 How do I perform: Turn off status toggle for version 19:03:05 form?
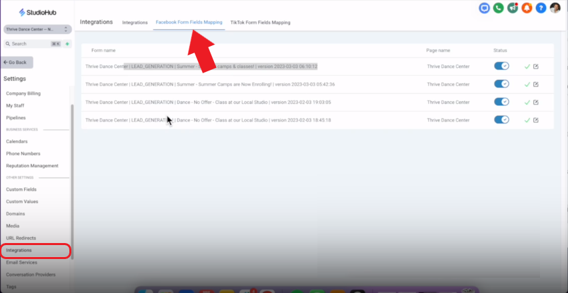point(502,102)
